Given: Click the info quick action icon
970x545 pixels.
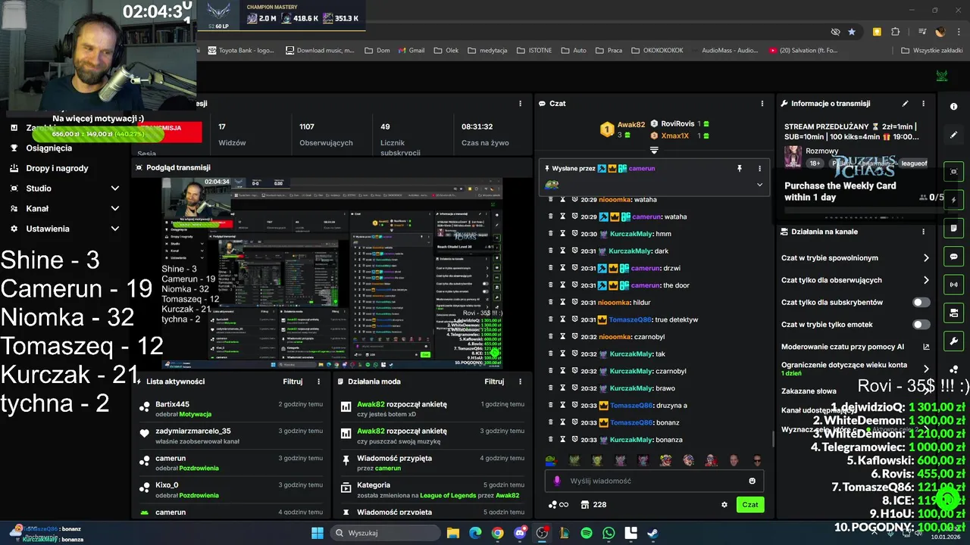Looking at the screenshot, I should [x=953, y=107].
